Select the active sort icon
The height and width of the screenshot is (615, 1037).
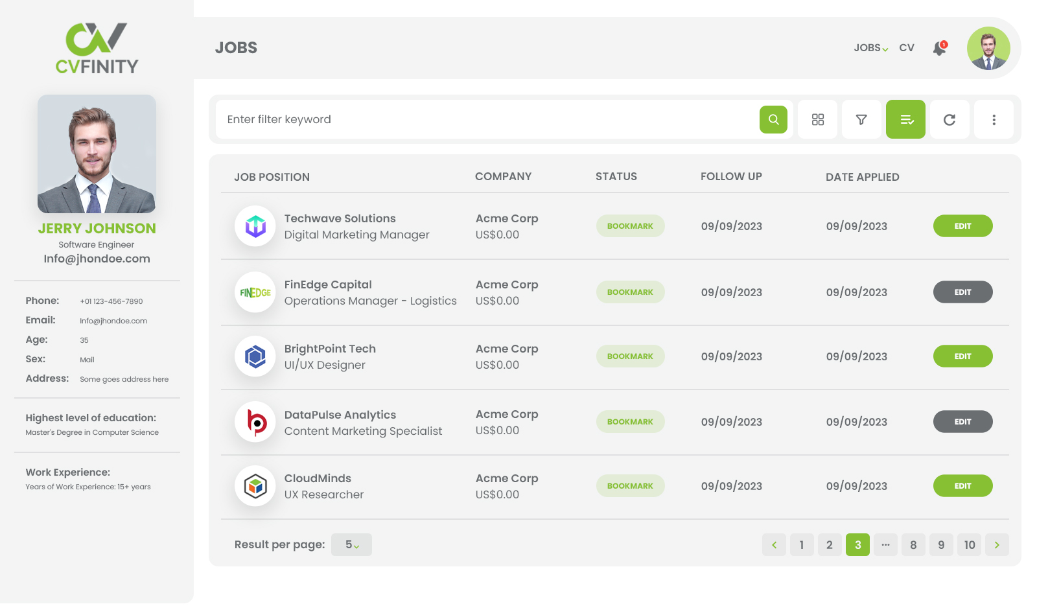[x=905, y=119]
